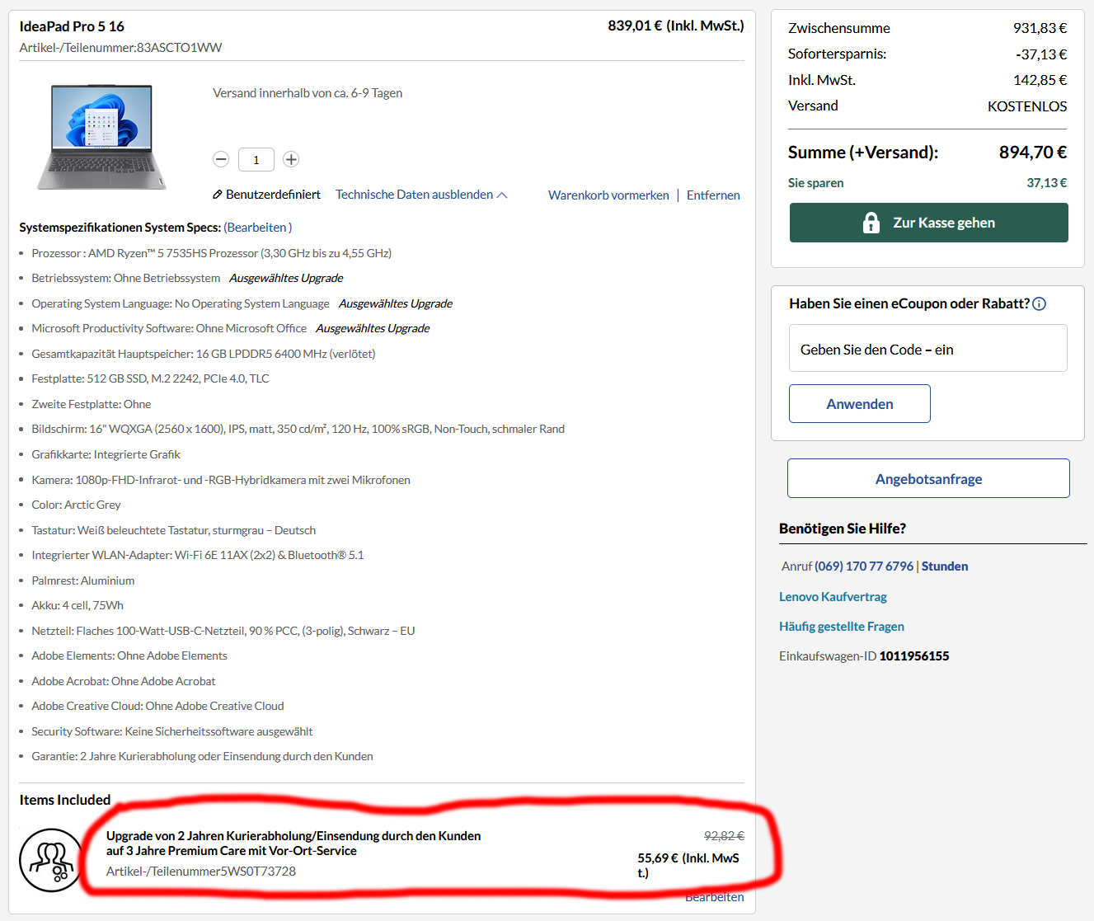Screen dimensions: 1094x921
Task: Click the Versand KOSTENLOS value
Action: [x=1027, y=106]
